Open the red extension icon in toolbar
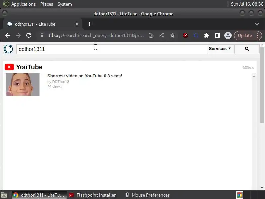The height and width of the screenshot is (199, 265). (x=185, y=35)
